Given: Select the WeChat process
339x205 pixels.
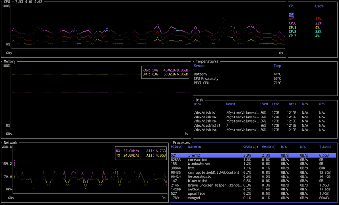Looking at the screenshot, I should 253,190.
